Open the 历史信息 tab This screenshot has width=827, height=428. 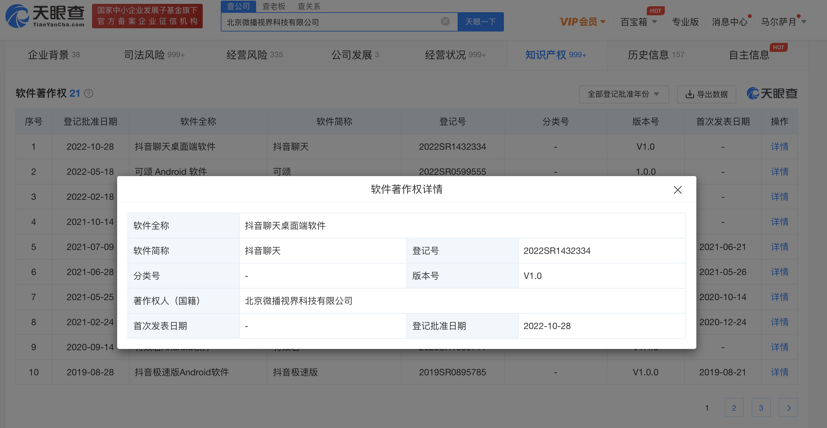(x=656, y=55)
